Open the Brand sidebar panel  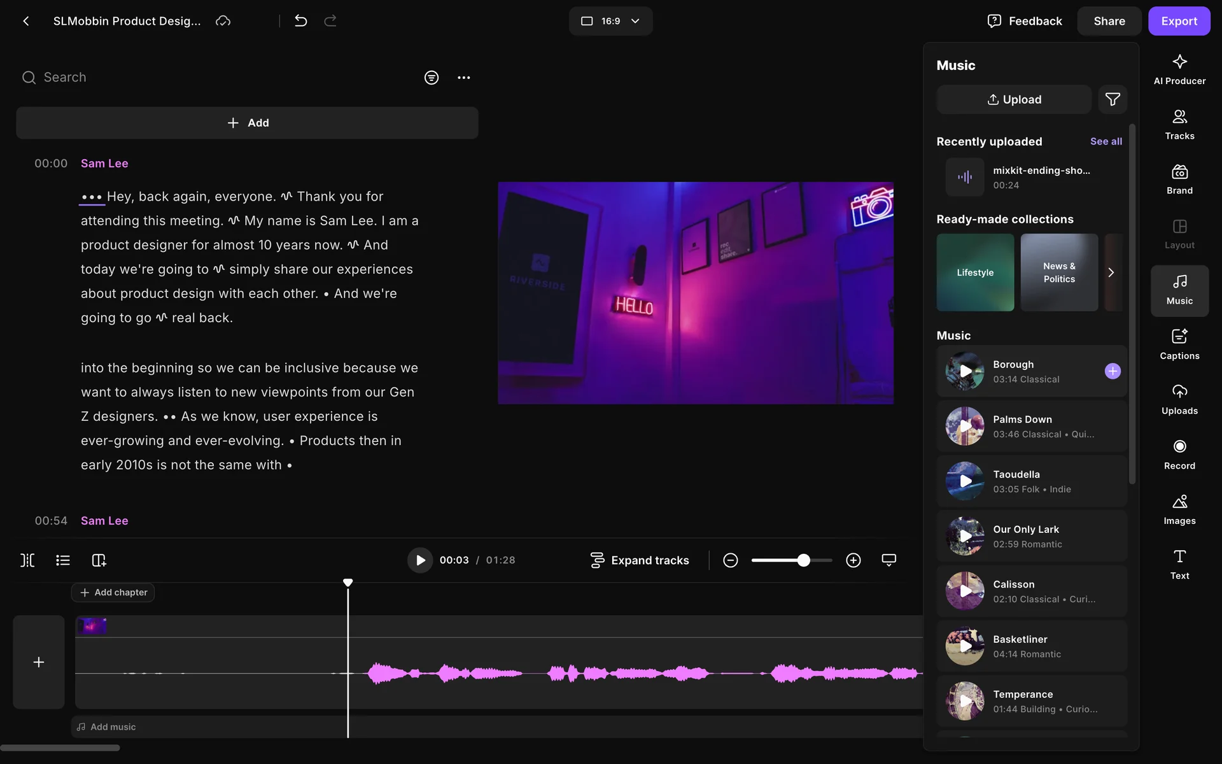point(1179,180)
